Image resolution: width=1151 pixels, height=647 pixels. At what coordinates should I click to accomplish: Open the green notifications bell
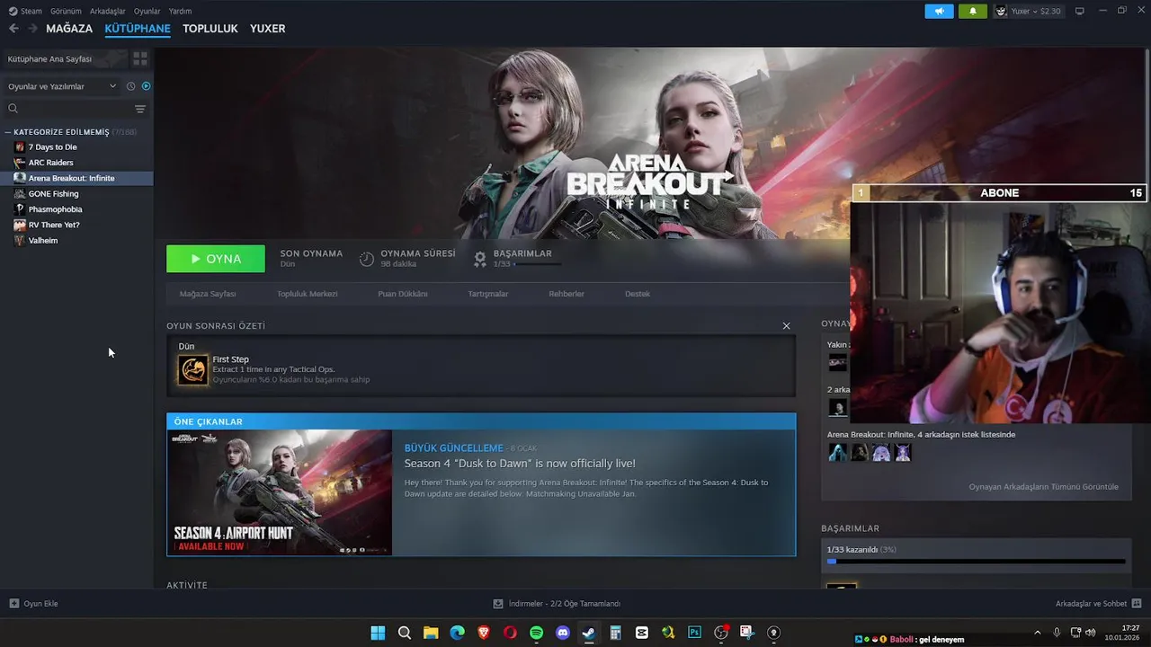[x=972, y=12]
